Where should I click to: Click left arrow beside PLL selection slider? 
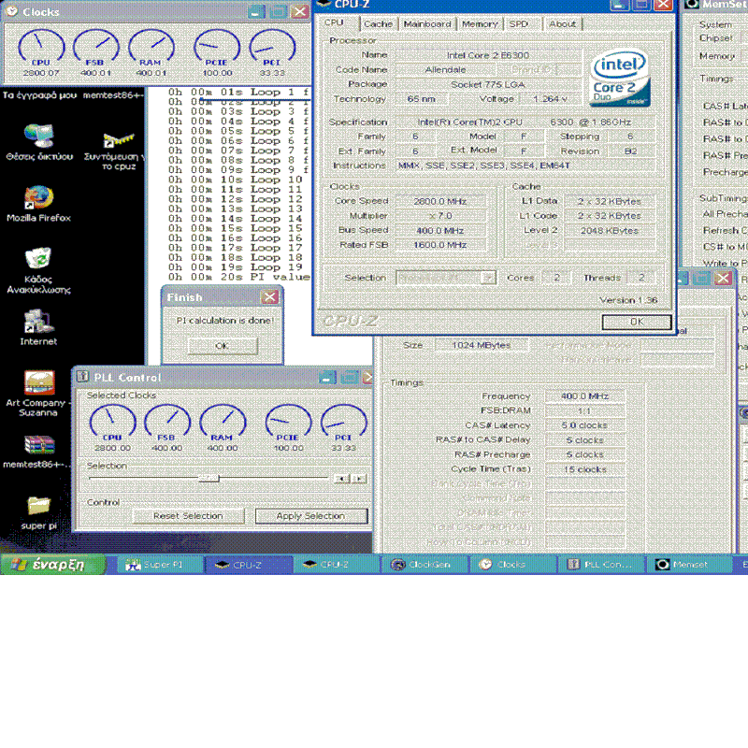(342, 479)
